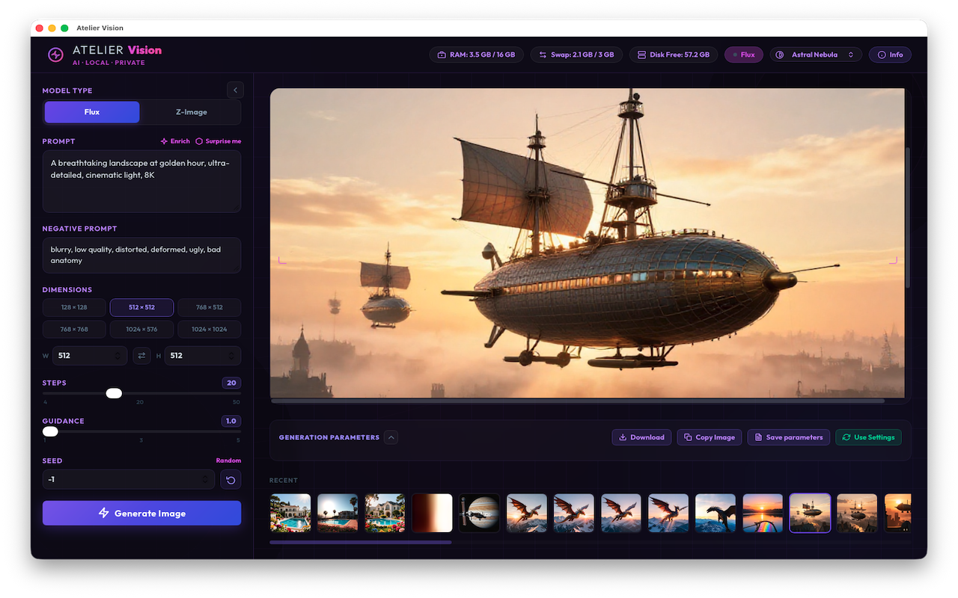Apply Use Settings button
Screen dimensions: 958x598
click(x=868, y=437)
